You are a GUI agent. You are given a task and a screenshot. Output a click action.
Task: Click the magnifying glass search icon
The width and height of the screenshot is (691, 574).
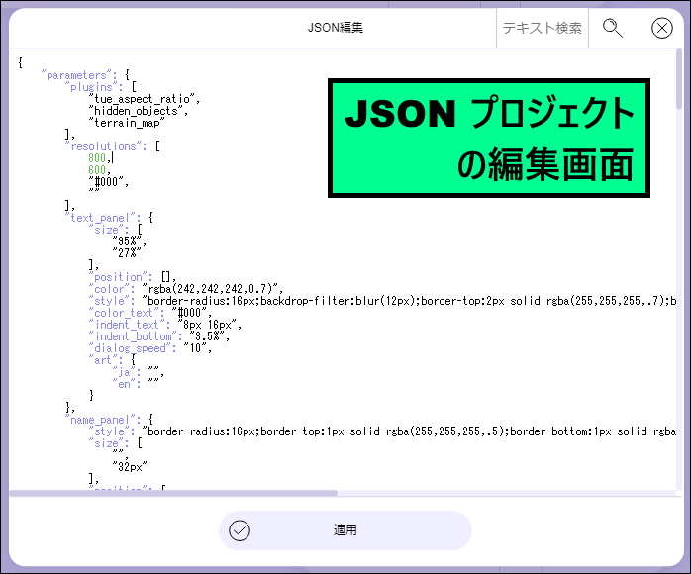613,29
